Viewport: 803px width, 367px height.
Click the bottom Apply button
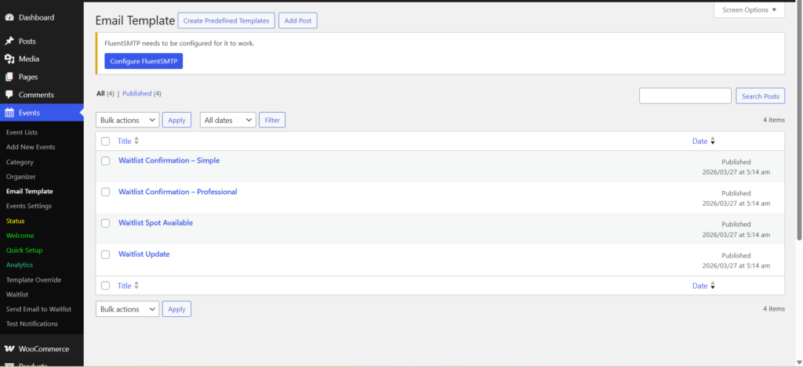click(176, 309)
